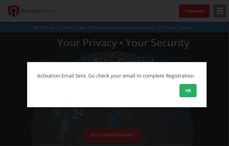Click the Activation Email Sent message text
Image resolution: width=229 pixels, height=146 pixels.
pos(116,76)
